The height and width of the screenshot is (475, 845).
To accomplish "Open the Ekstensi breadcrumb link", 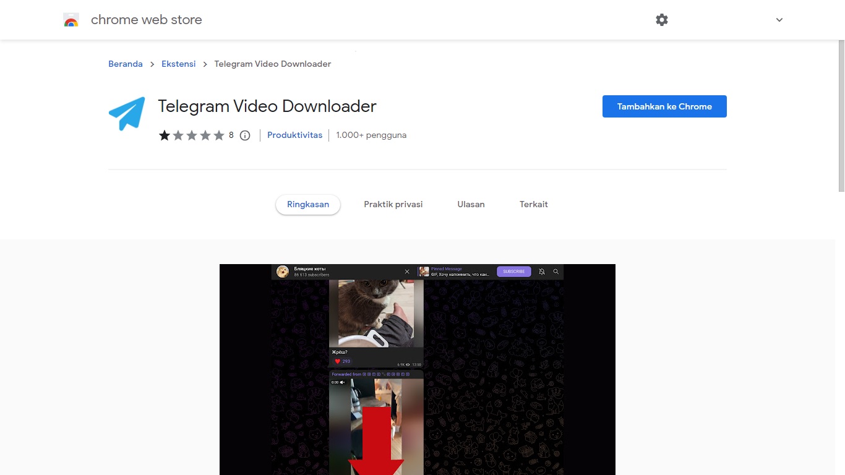I will pyautogui.click(x=179, y=64).
